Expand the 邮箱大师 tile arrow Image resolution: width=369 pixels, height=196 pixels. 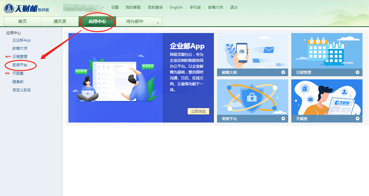click(283, 73)
